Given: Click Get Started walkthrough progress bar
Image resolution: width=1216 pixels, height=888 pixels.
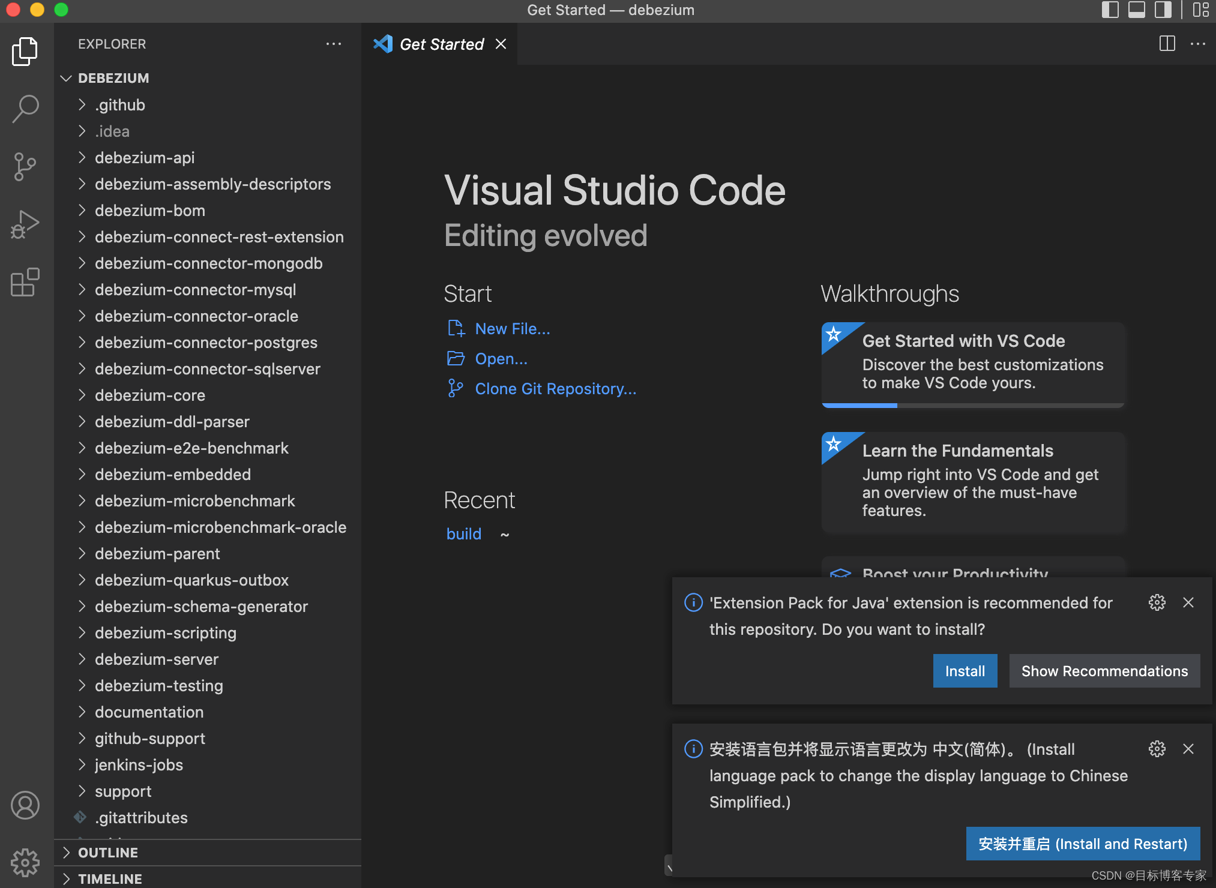Looking at the screenshot, I should (x=973, y=406).
